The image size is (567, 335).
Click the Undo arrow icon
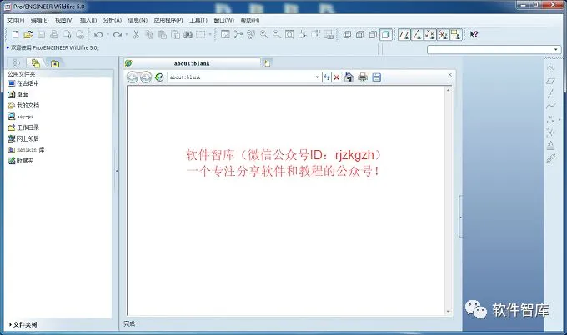pyautogui.click(x=98, y=35)
